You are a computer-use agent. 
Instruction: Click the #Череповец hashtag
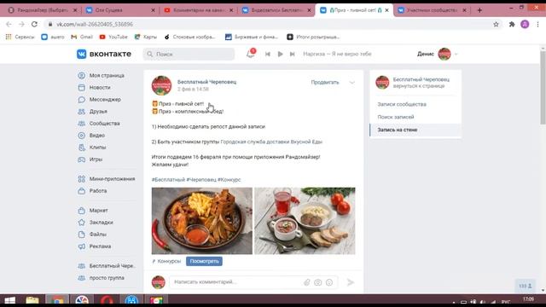(x=201, y=180)
